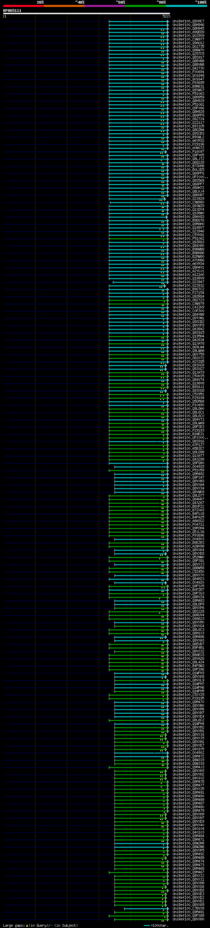Select the UniRef100_Q9FQ80 label
Screen dimensions: 210x928
188,463
